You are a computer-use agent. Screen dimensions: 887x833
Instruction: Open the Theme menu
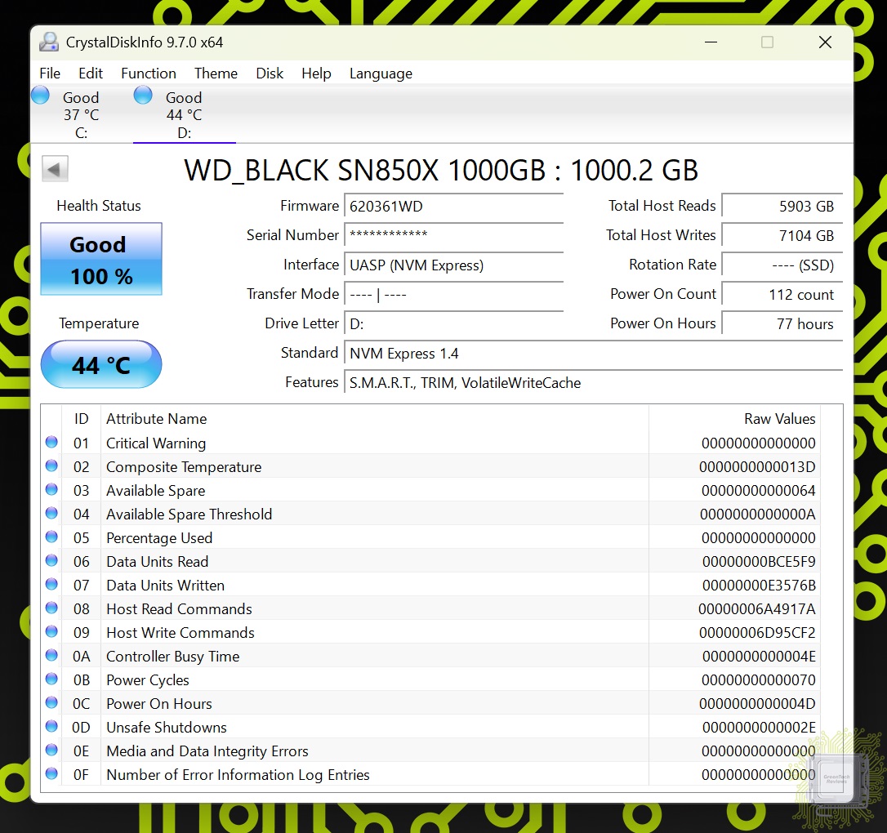216,73
